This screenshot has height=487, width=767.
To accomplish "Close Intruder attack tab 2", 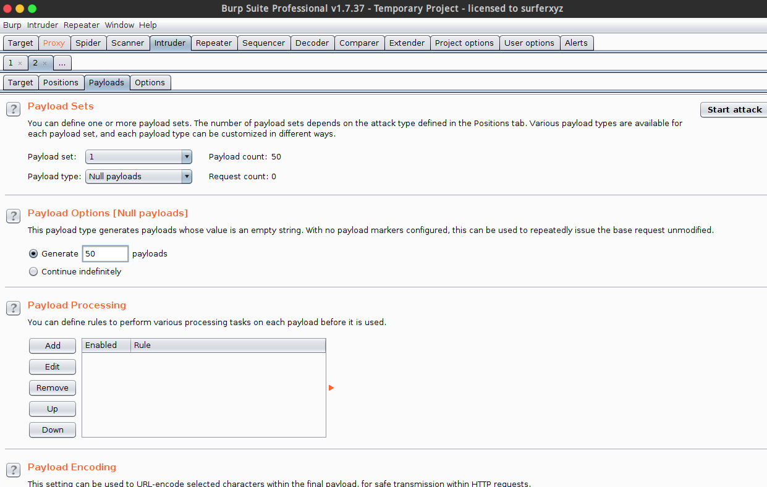I will tap(44, 63).
